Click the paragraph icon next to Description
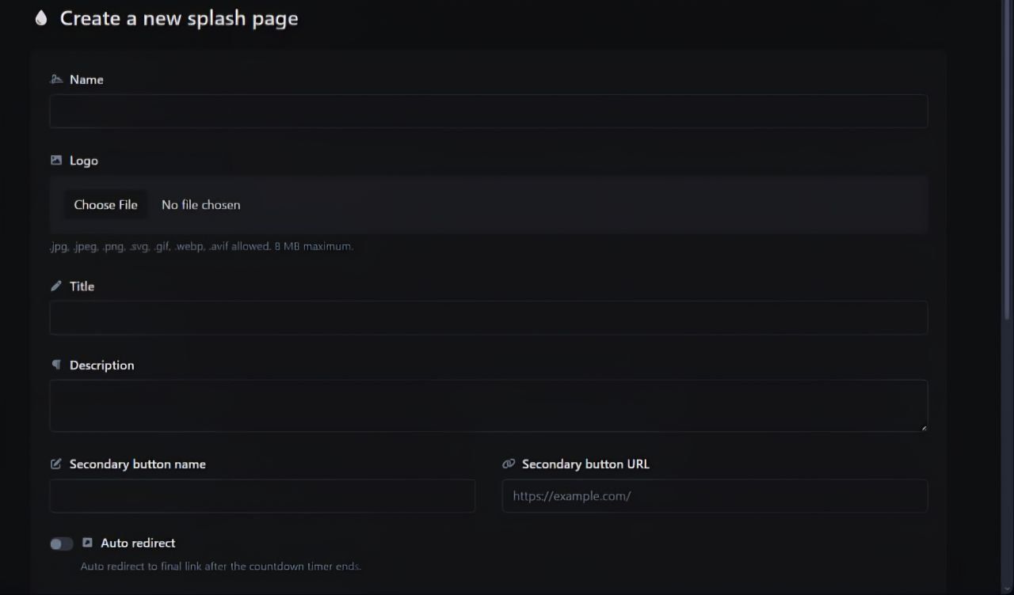 coord(56,365)
